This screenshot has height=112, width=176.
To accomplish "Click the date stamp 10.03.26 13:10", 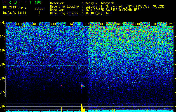I will pos(14,13).
